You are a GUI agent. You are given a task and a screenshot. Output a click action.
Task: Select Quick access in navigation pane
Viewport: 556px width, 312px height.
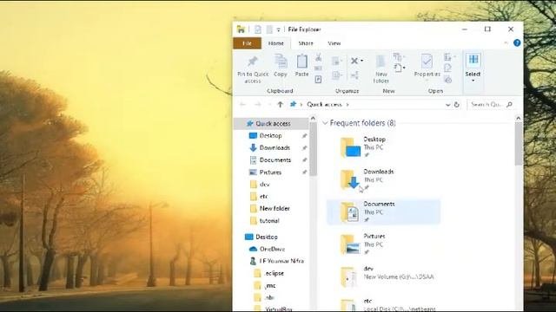pos(271,123)
